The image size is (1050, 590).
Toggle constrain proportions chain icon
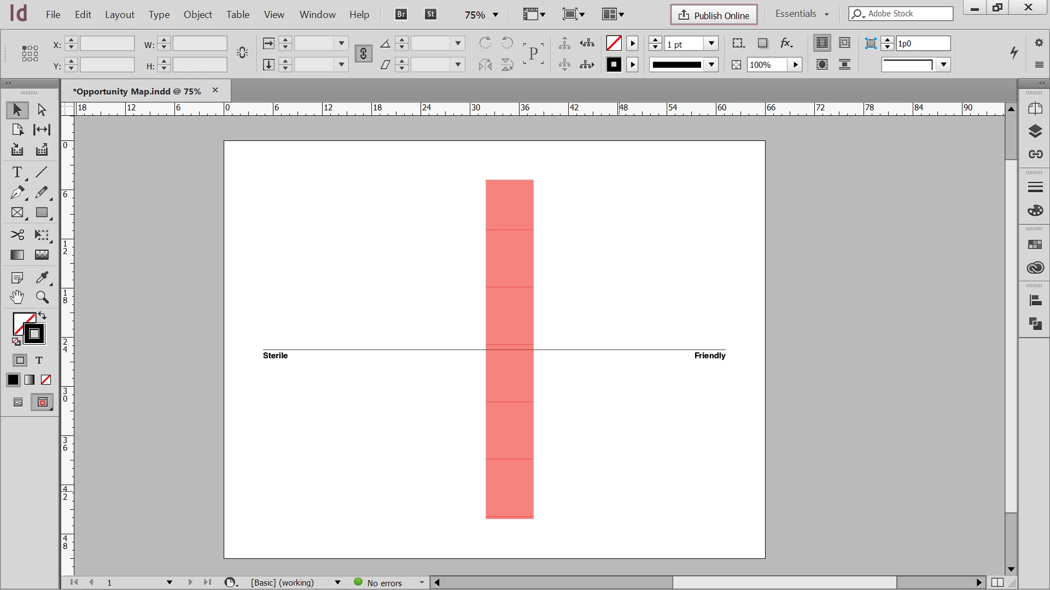point(363,54)
